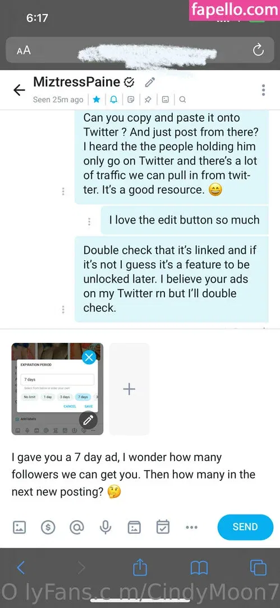The width and height of the screenshot is (280, 608).
Task: Click the SEND button
Action: point(245,527)
